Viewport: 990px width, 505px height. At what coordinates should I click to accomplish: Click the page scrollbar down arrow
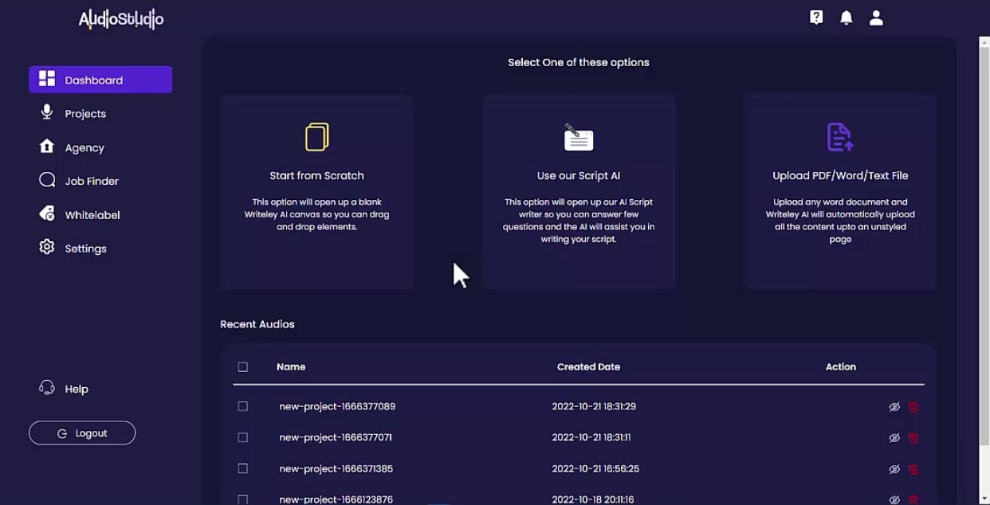click(x=984, y=499)
